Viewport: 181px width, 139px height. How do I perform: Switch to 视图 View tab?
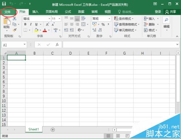108,12
